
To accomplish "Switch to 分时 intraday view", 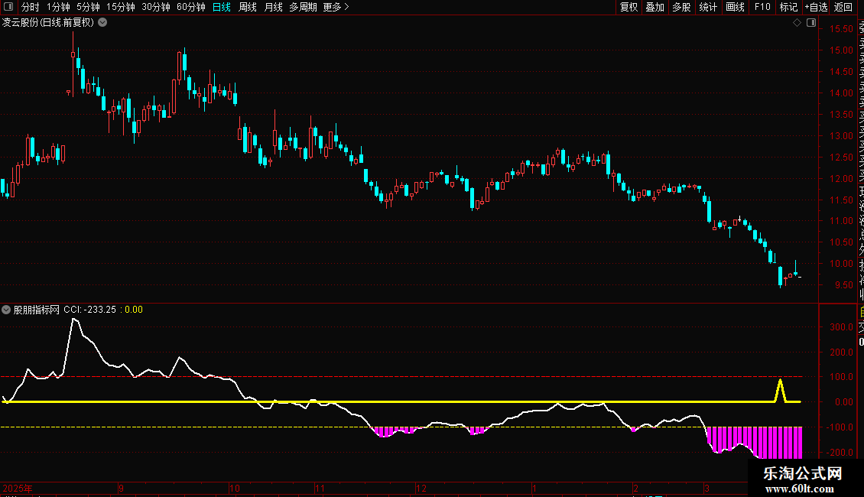I will [x=31, y=7].
